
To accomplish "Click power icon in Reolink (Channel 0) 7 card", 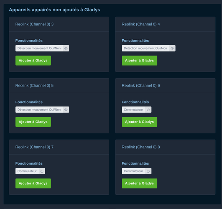I will (x=42, y=171).
